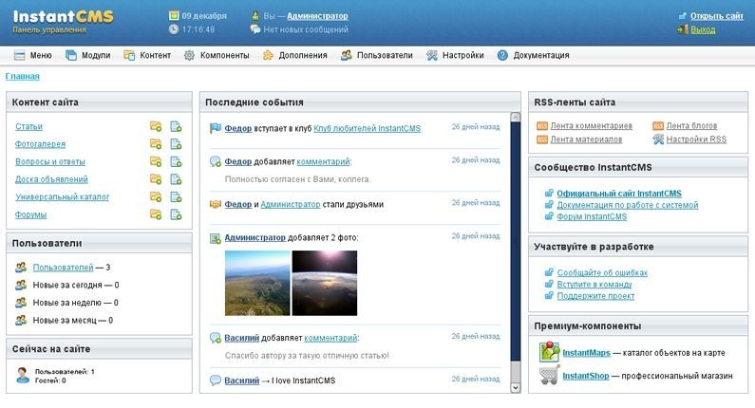Open the Пользователи menu
Screen dimensions: 755x408
click(377, 55)
